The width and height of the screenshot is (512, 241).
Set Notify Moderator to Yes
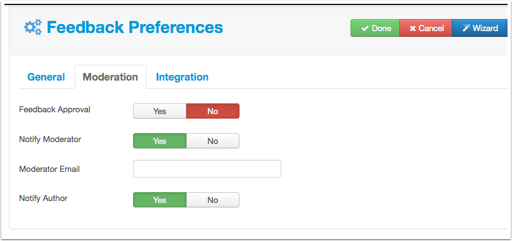(x=160, y=141)
